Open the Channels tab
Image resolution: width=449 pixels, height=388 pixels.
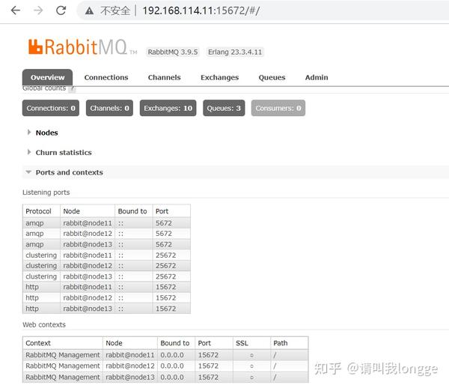(x=165, y=77)
